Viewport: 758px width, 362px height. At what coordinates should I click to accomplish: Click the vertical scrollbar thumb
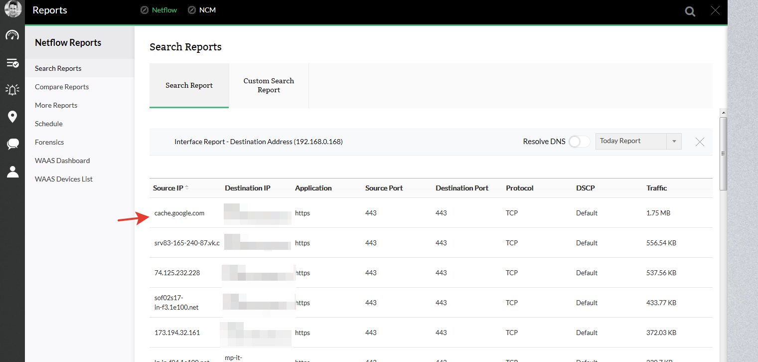tap(724, 154)
